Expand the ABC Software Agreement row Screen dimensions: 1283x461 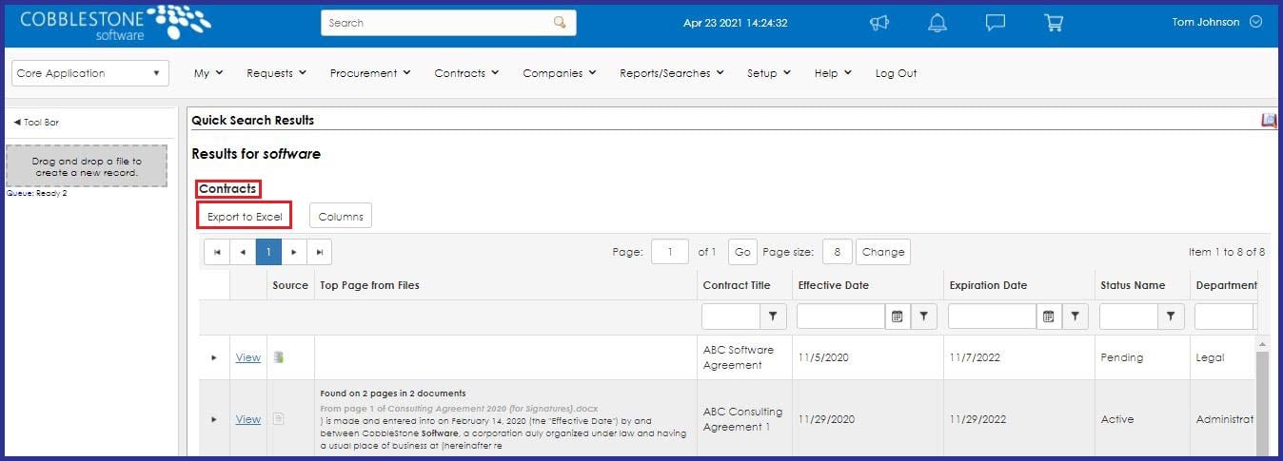[214, 357]
